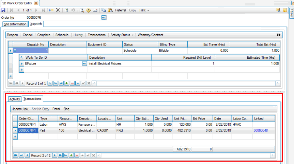This screenshot has height=164, width=294.
Task: Collapse the Dispatch No 1 row
Action: click(15, 51)
